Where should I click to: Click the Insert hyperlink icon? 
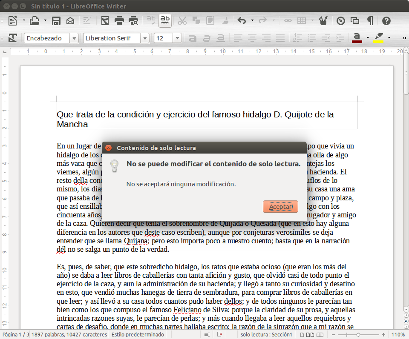coord(288,20)
